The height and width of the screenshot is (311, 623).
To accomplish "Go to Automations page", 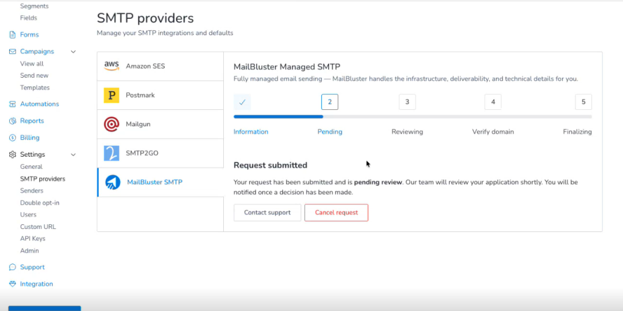I will [40, 104].
